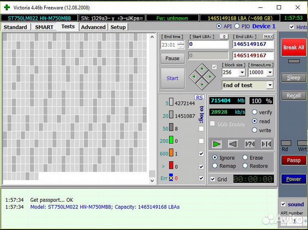Open the block size dropdown

[x=242, y=73]
